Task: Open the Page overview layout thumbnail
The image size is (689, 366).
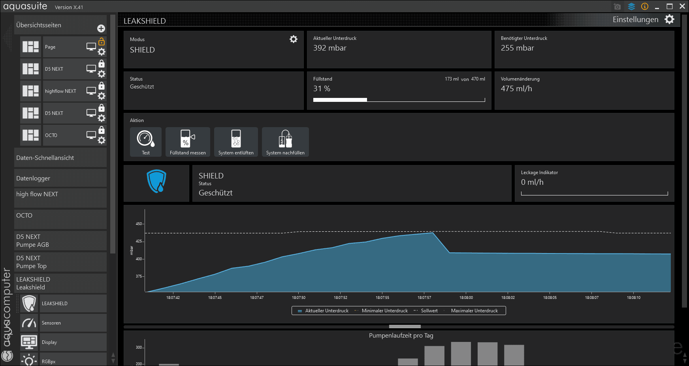Action: [30, 47]
